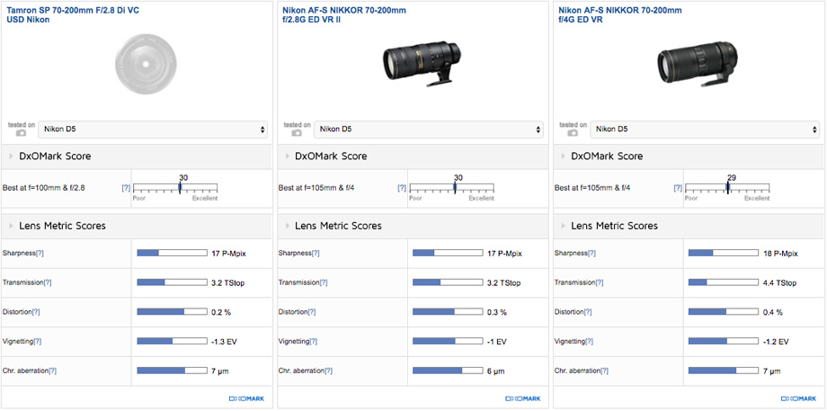Image resolution: width=827 pixels, height=411 pixels.
Task: Open Chr. aberration [?] help in Tamron panel
Action: [53, 371]
